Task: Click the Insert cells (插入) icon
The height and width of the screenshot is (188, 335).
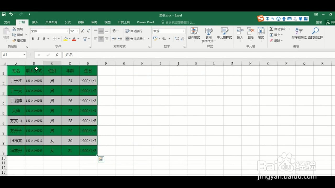Action: [240, 31]
